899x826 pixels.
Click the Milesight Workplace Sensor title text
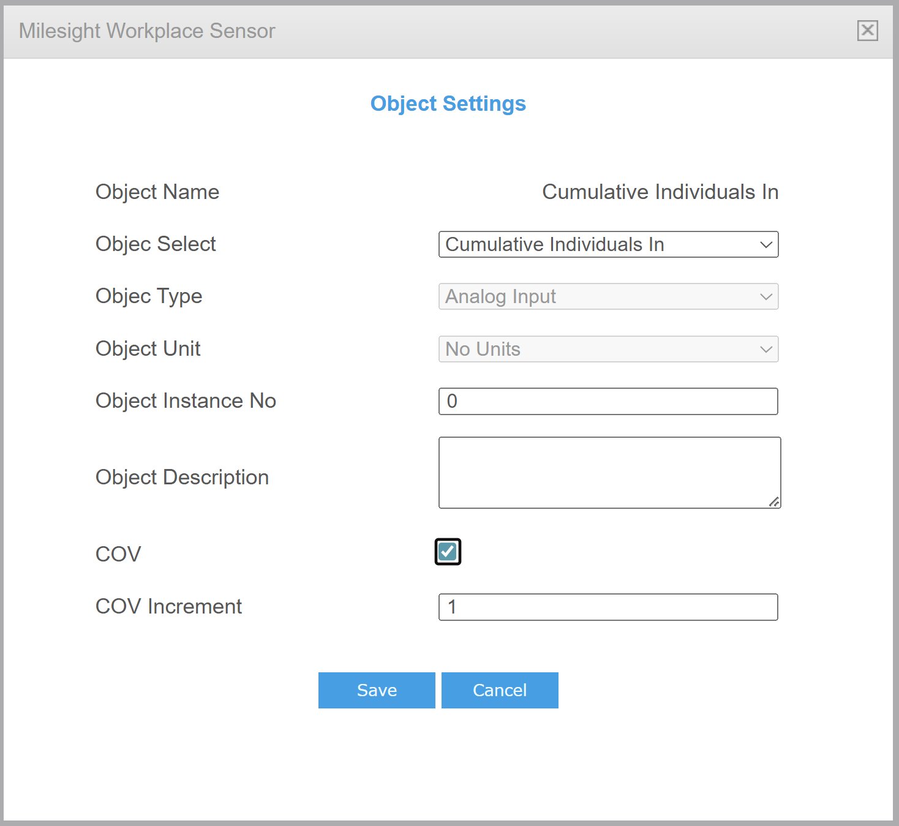(147, 31)
